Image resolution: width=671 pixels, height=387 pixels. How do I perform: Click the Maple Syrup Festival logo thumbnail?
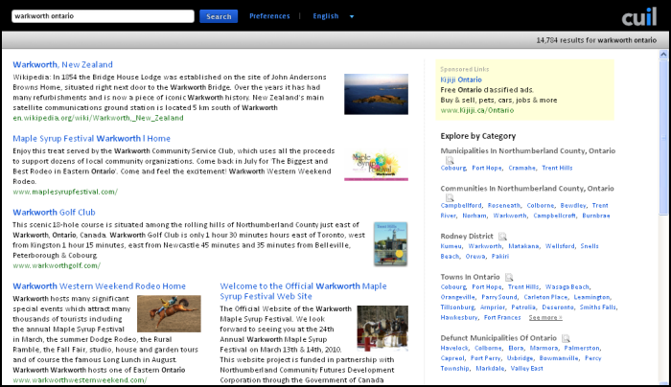click(x=376, y=166)
